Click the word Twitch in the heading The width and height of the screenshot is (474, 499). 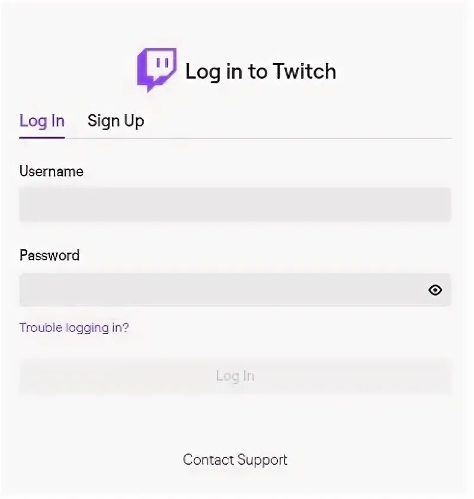point(305,71)
